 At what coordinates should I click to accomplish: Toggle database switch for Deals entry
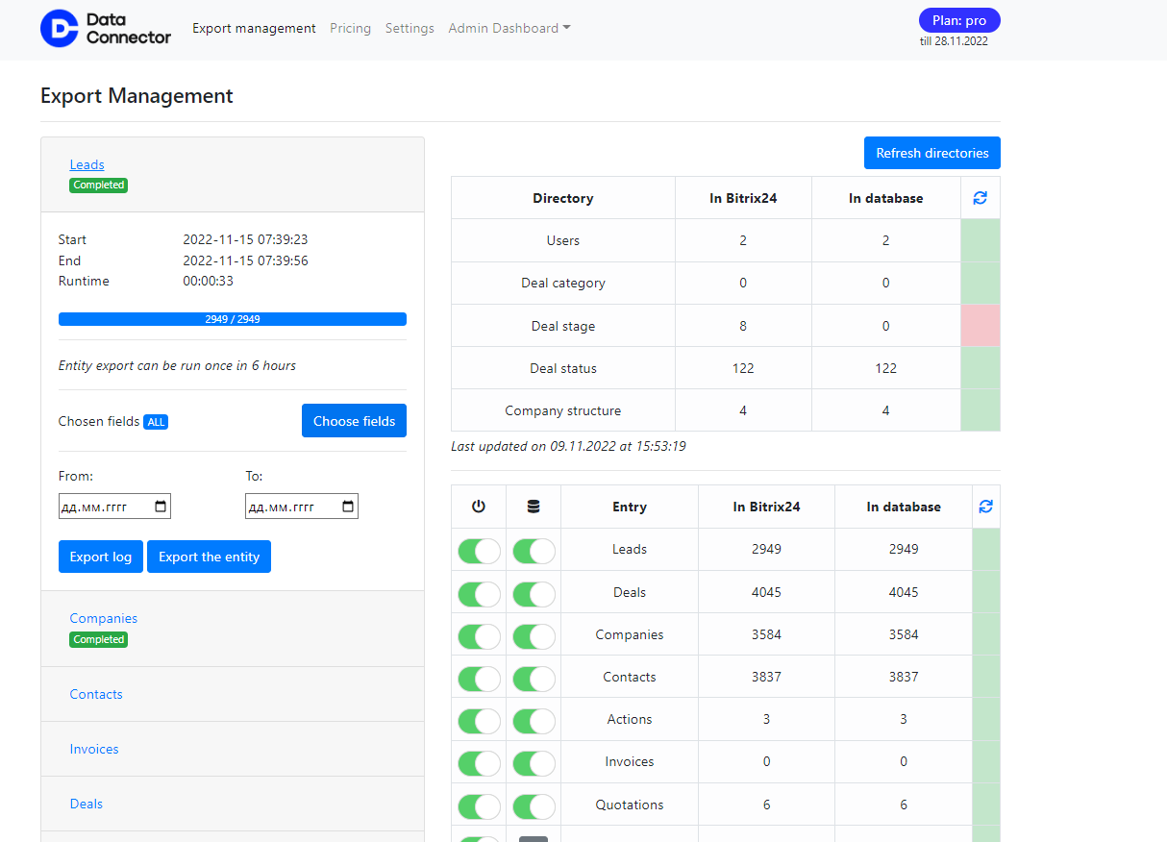click(534, 593)
